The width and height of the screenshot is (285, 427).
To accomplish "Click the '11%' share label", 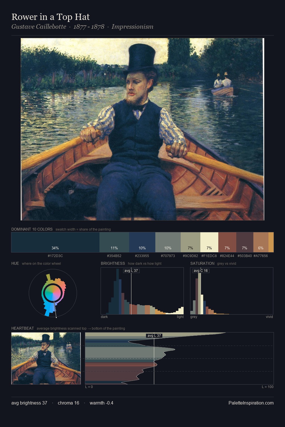I will coord(114,248).
